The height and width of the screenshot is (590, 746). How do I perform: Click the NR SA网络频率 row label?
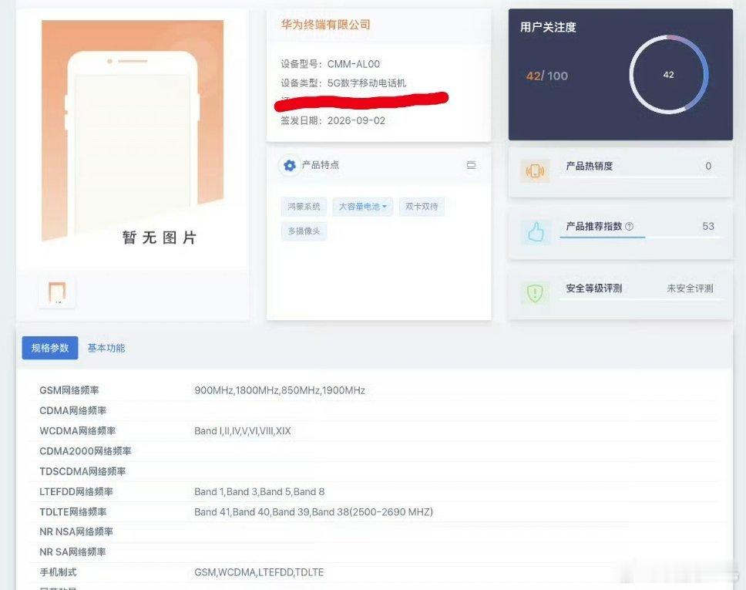coord(72,552)
